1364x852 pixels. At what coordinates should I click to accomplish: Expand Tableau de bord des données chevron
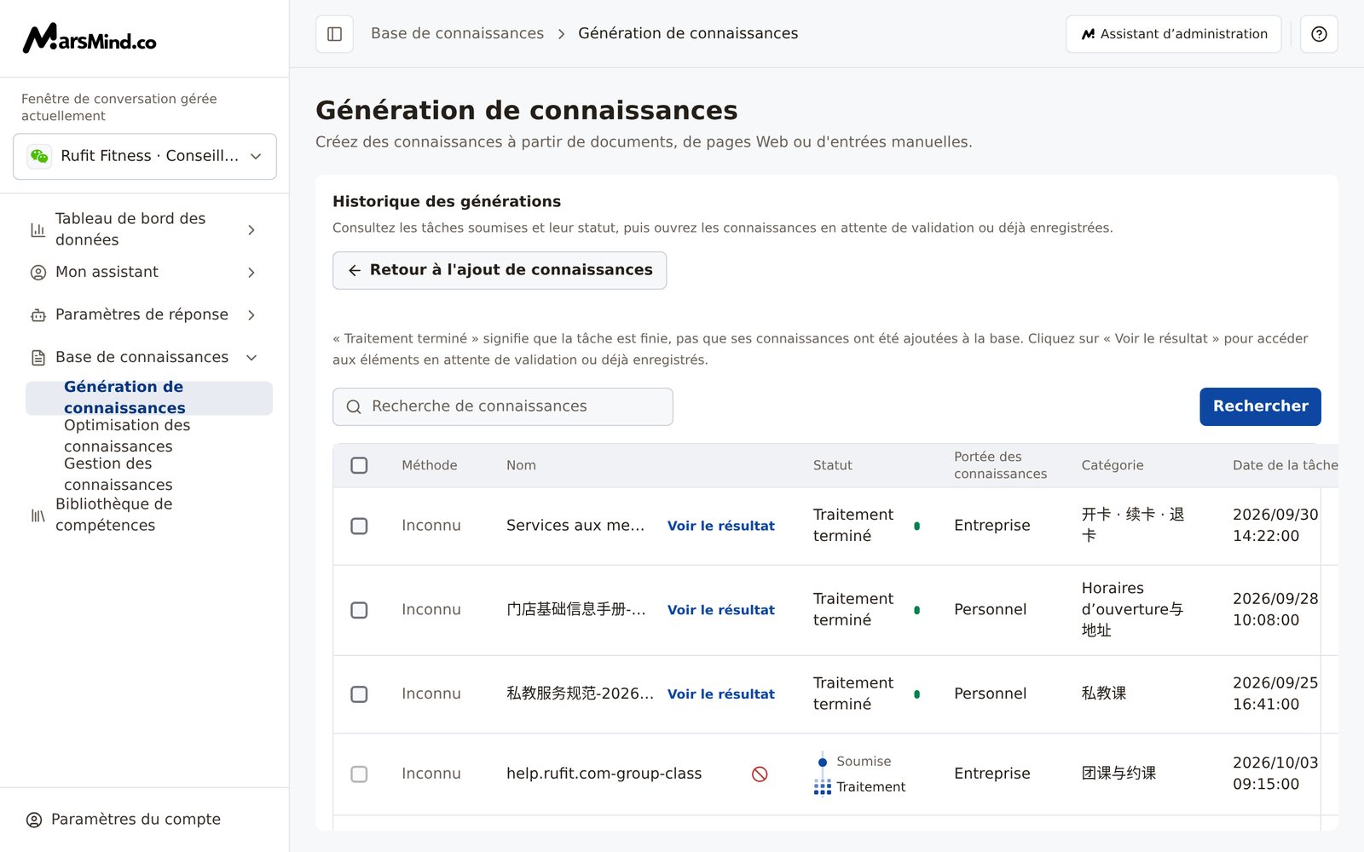(x=251, y=230)
